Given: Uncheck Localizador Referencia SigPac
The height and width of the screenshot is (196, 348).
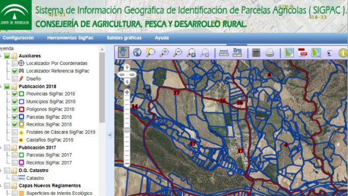Looking at the screenshot, I should 14,71.
